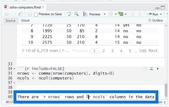
Task: Switch to the Visual editor mode
Action: point(25,20)
